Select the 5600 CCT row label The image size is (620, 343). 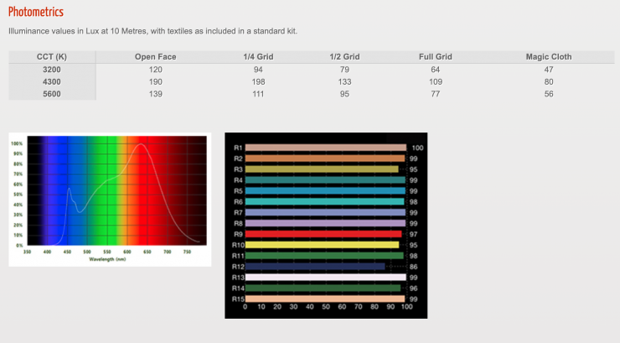tap(52, 95)
